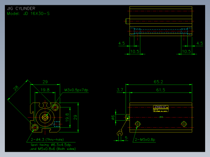The image size is (210, 157).
Task: Select the CHELIC nameplate on the cylinder body
Action: [161, 108]
